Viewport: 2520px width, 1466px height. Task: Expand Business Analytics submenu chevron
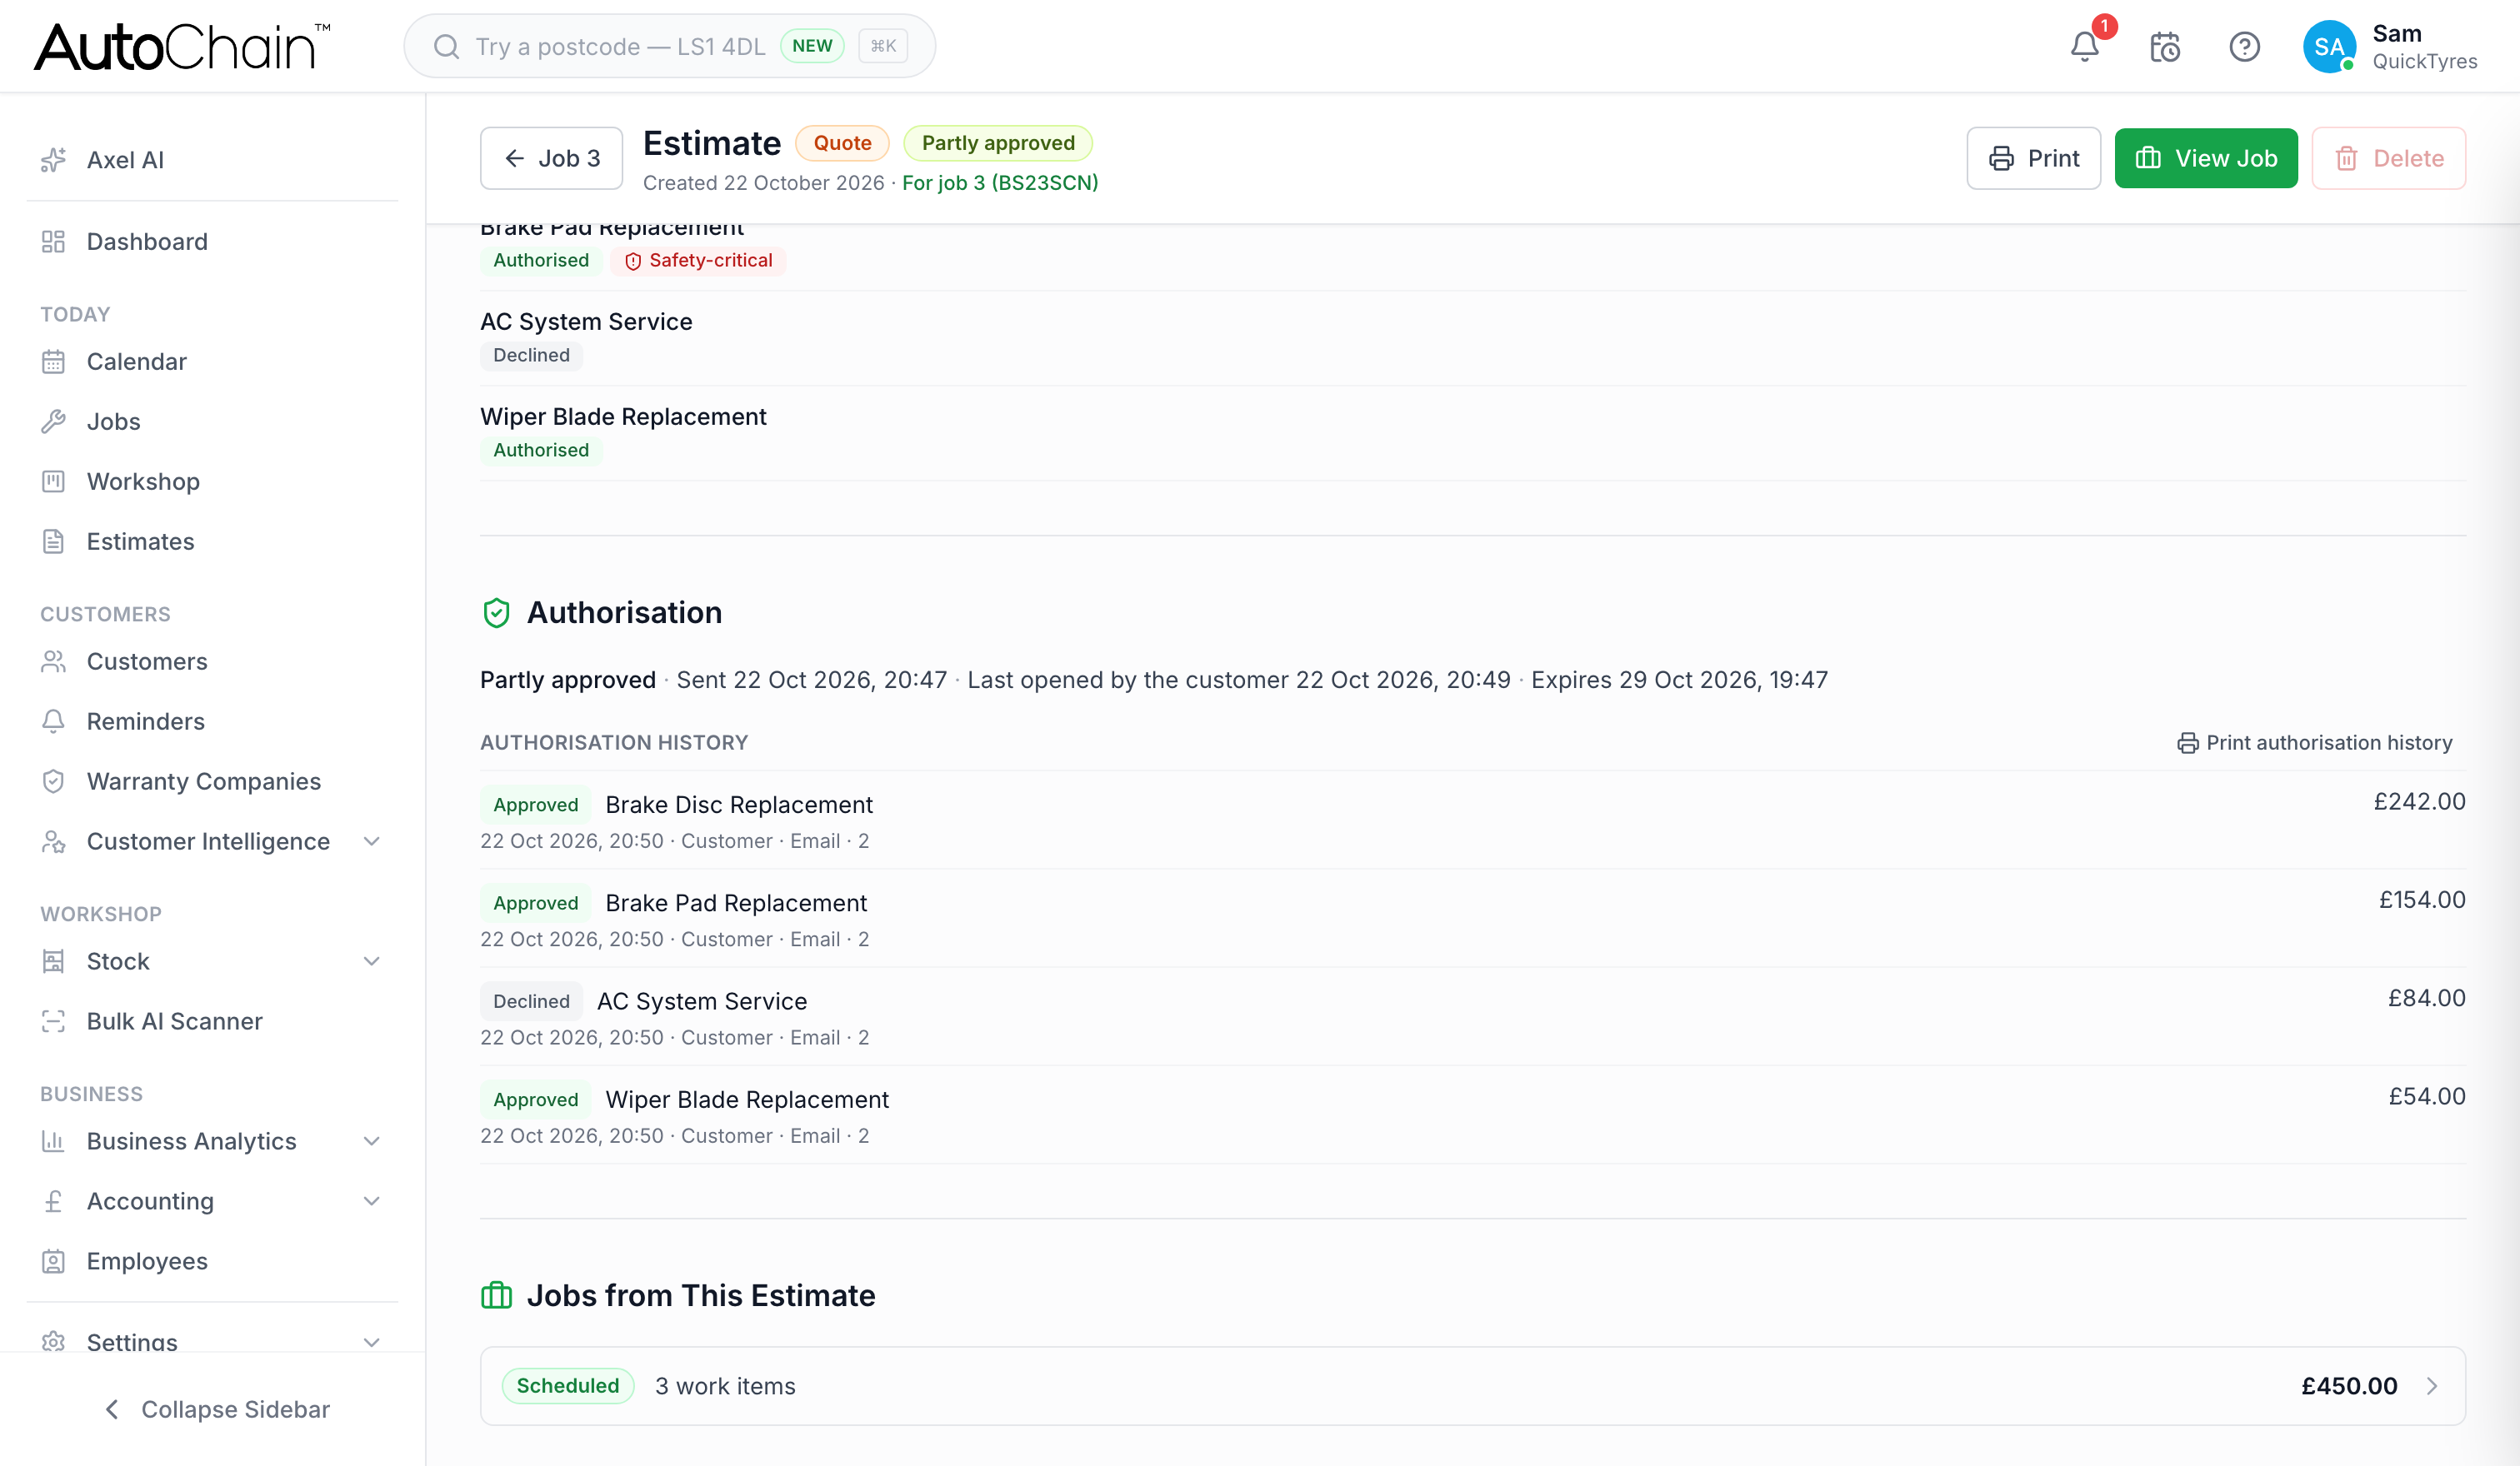371,1141
